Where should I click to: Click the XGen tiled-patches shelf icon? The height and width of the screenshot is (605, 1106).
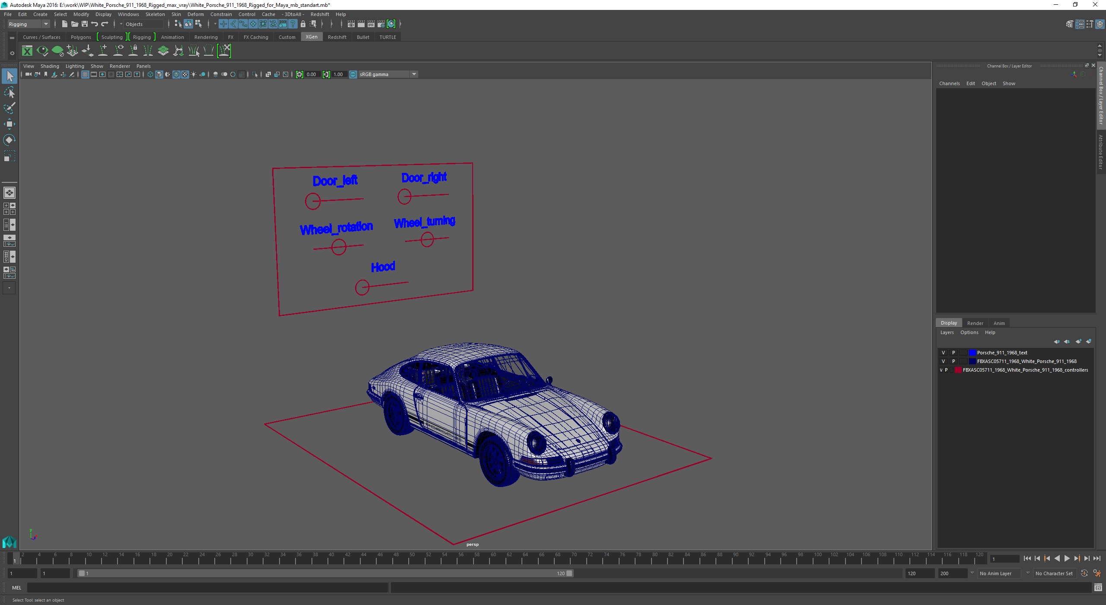pos(163,51)
